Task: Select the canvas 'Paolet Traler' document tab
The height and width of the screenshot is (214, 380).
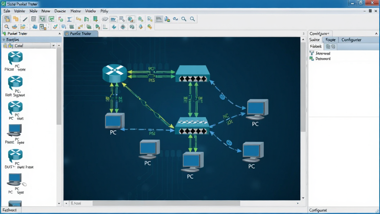Action: click(x=81, y=34)
